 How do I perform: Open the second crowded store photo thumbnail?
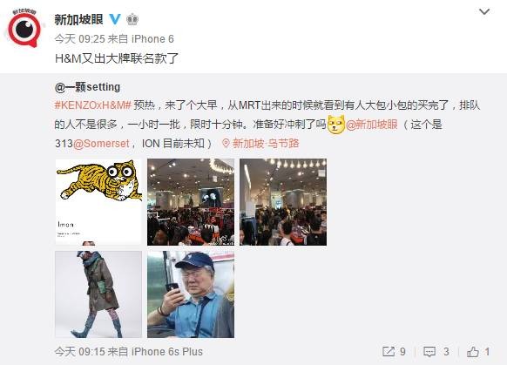283,202
